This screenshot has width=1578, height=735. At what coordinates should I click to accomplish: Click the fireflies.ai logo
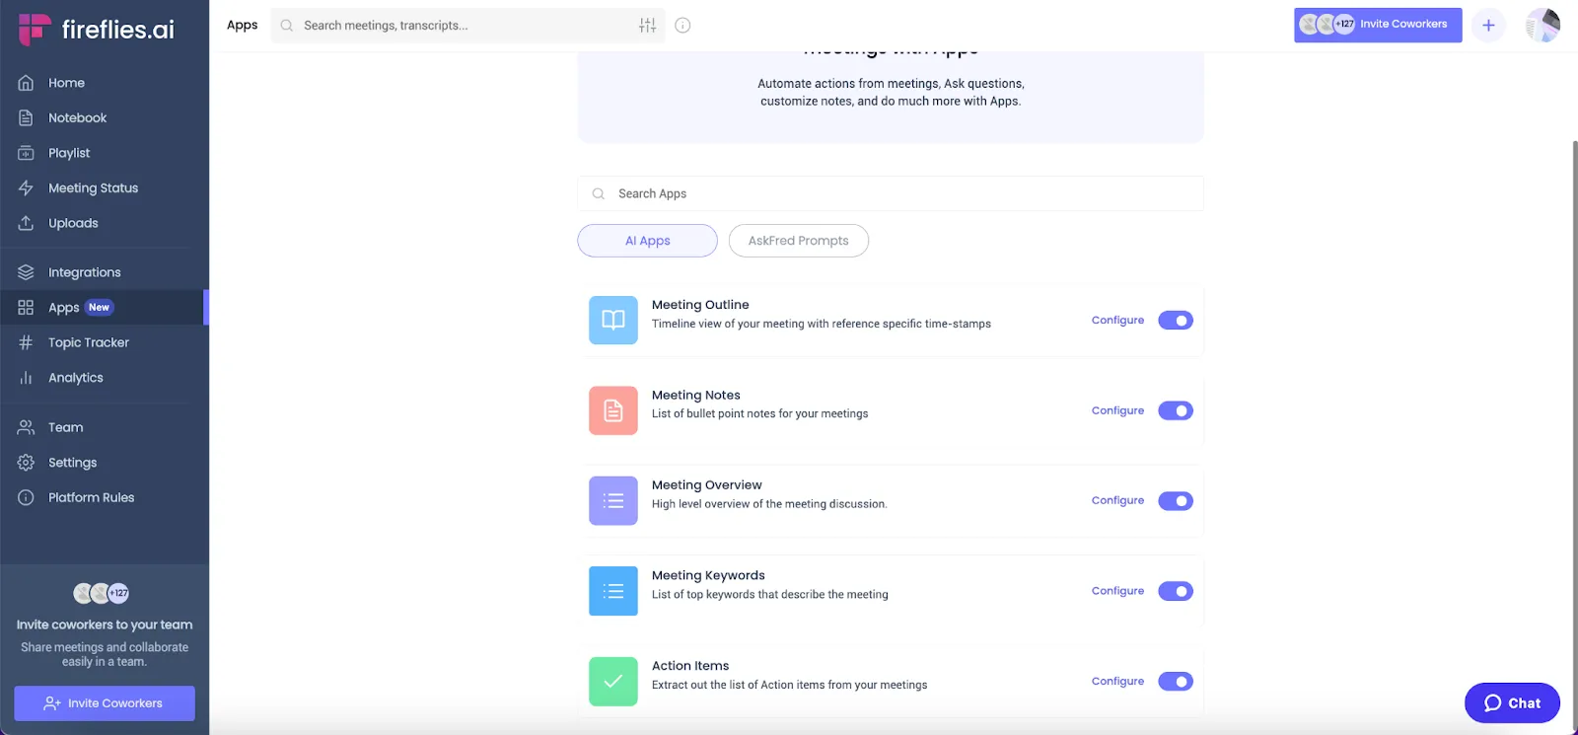[97, 30]
